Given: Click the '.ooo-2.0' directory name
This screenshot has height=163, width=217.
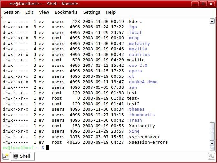Looking at the screenshot, I should [x=137, y=66].
